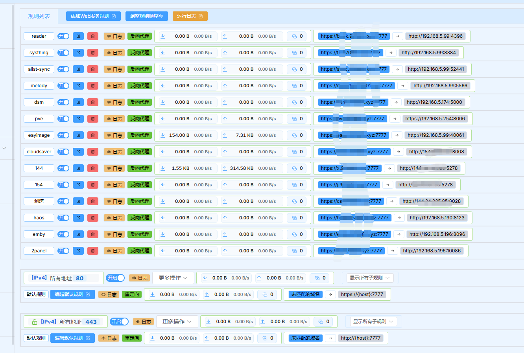This screenshot has width=524, height=353.
Task: Edit the 144 rule
Action: (78, 168)
